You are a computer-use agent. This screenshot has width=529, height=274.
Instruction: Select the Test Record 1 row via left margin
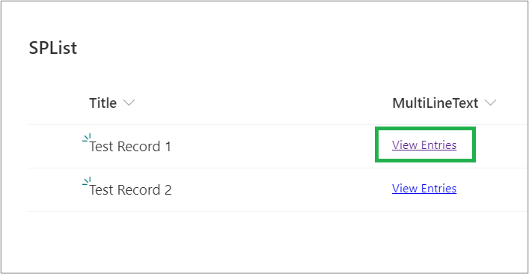click(54, 147)
